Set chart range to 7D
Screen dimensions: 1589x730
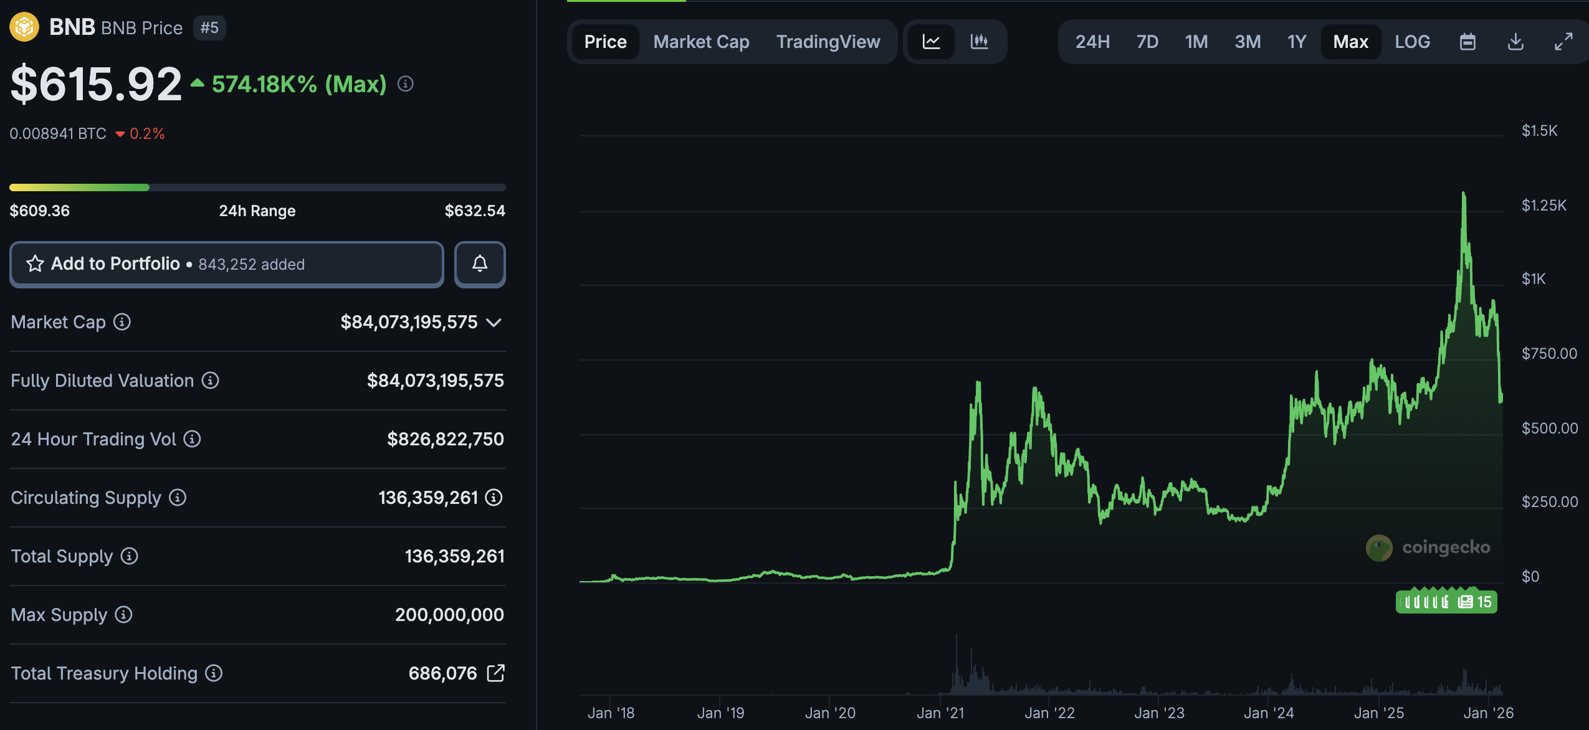tap(1147, 42)
